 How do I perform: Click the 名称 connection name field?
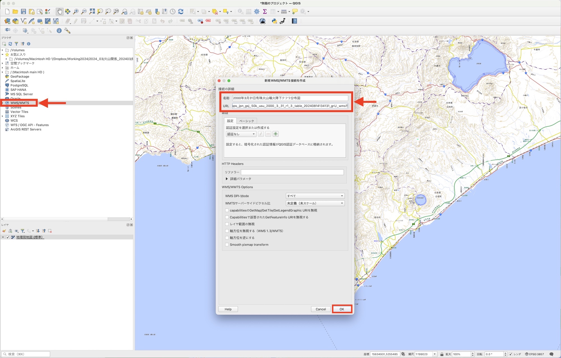(290, 98)
